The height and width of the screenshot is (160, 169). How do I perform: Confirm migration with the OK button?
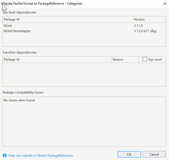(129, 154)
